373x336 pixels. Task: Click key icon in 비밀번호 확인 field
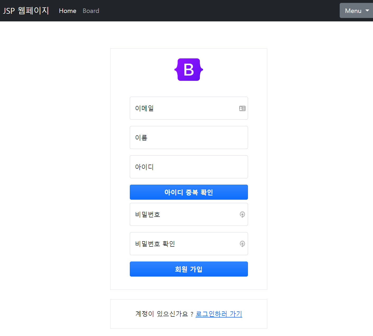coord(242,244)
